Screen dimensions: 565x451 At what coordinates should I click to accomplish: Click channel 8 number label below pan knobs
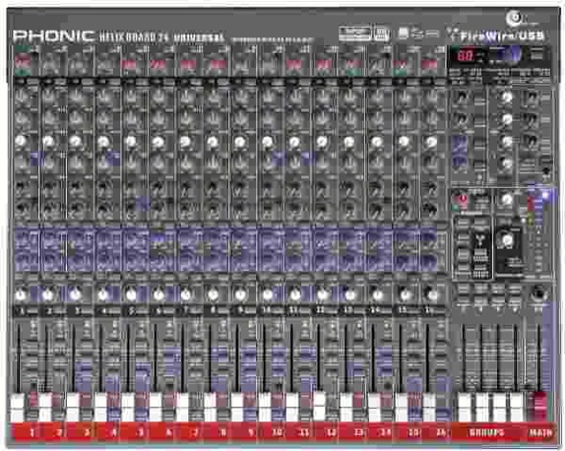(213, 309)
